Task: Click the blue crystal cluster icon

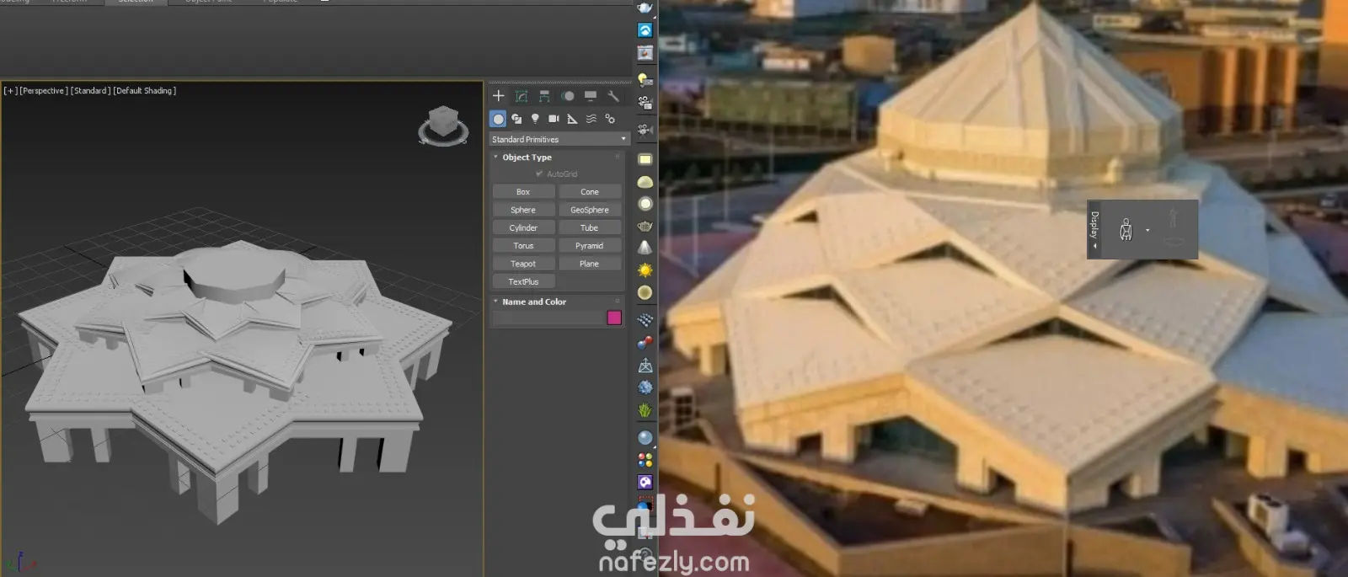Action: click(645, 387)
